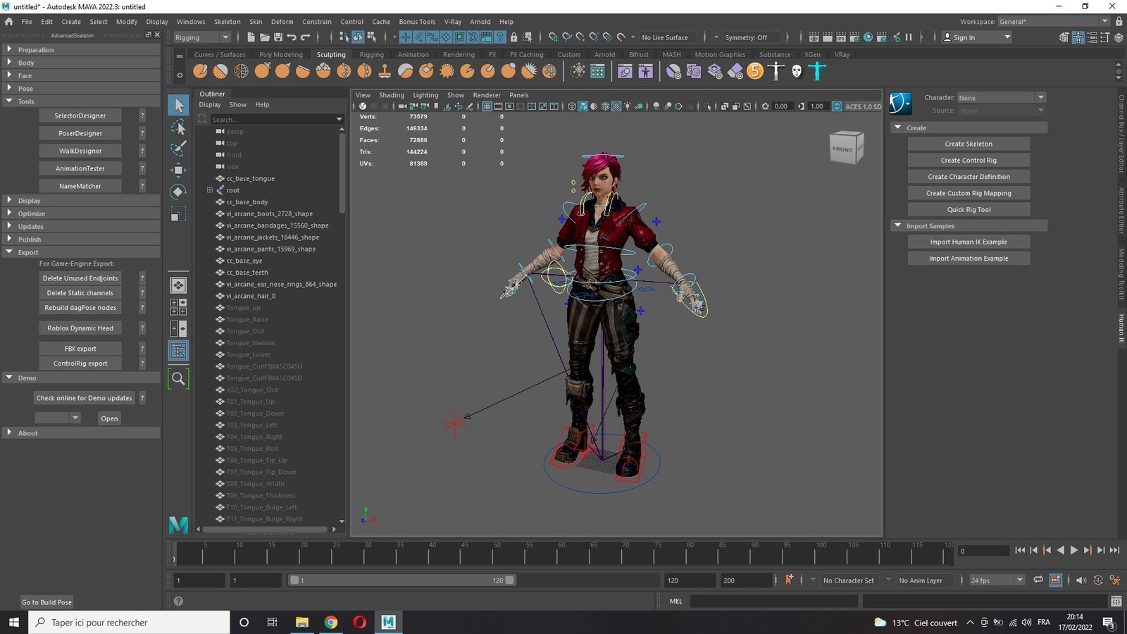Toggle loop playback icon

[x=1038, y=580]
